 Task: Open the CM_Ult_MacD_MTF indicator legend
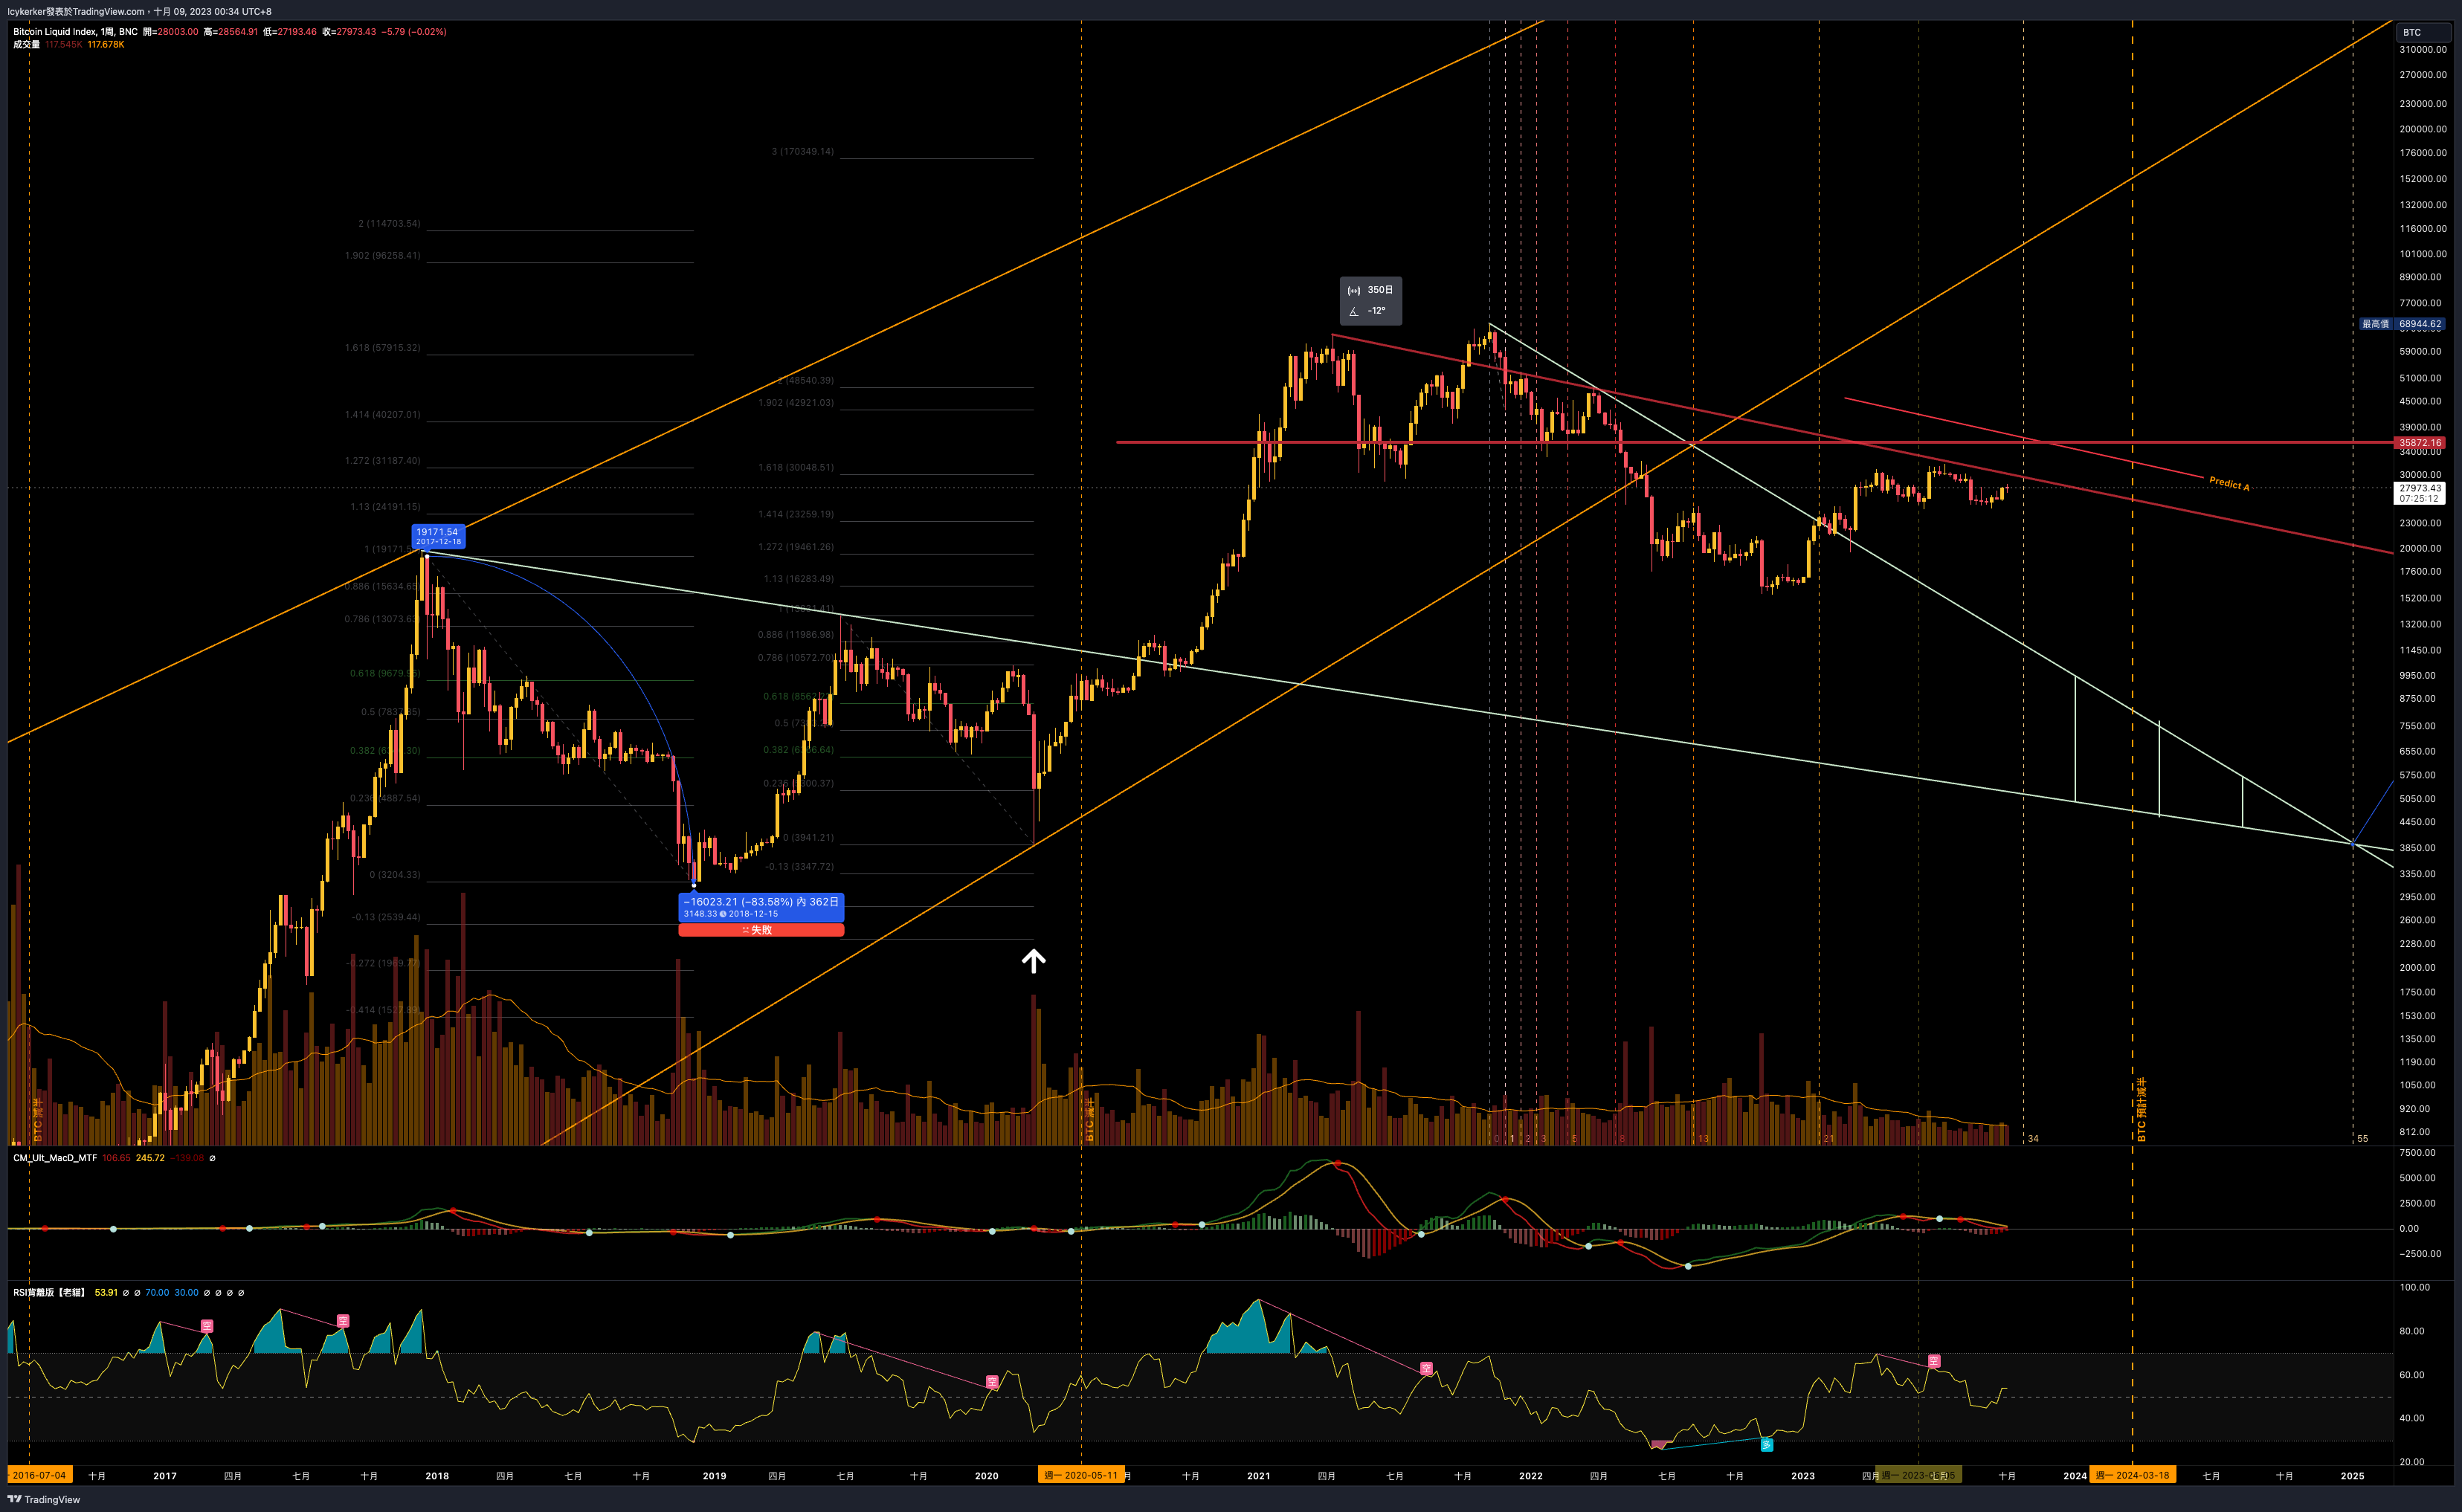[x=55, y=1158]
